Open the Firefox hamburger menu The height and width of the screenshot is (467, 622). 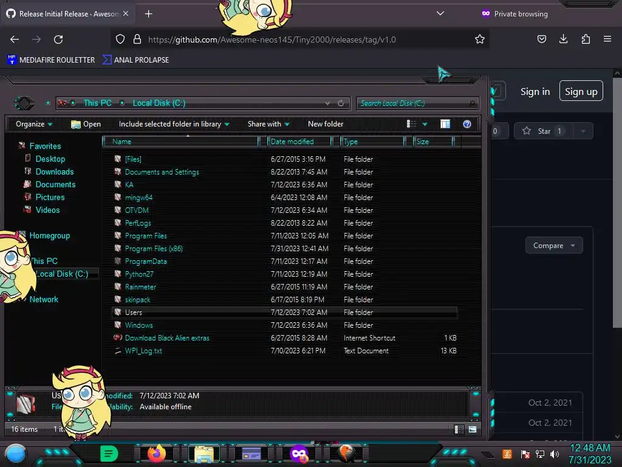pos(607,39)
